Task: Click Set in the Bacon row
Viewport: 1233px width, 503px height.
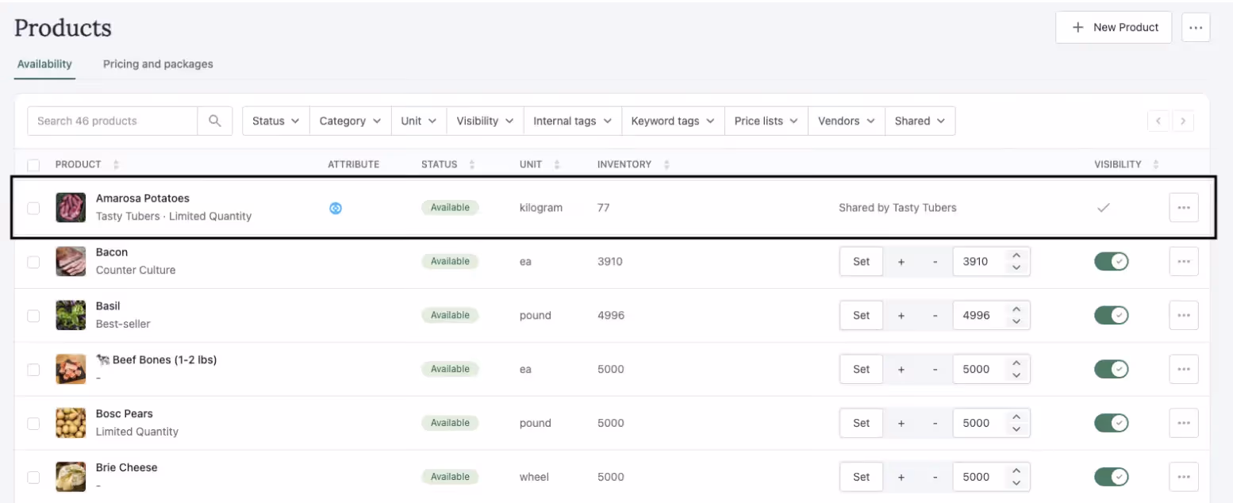Action: pos(861,261)
